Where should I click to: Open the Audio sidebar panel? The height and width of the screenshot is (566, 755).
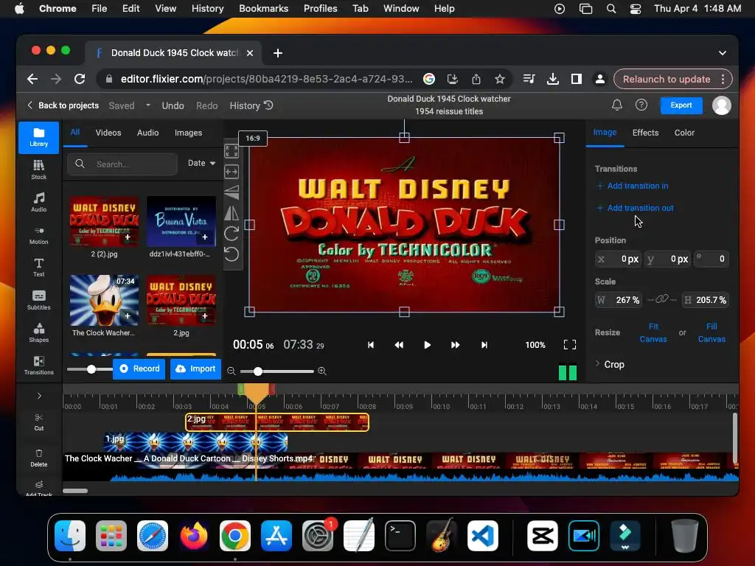(38, 203)
